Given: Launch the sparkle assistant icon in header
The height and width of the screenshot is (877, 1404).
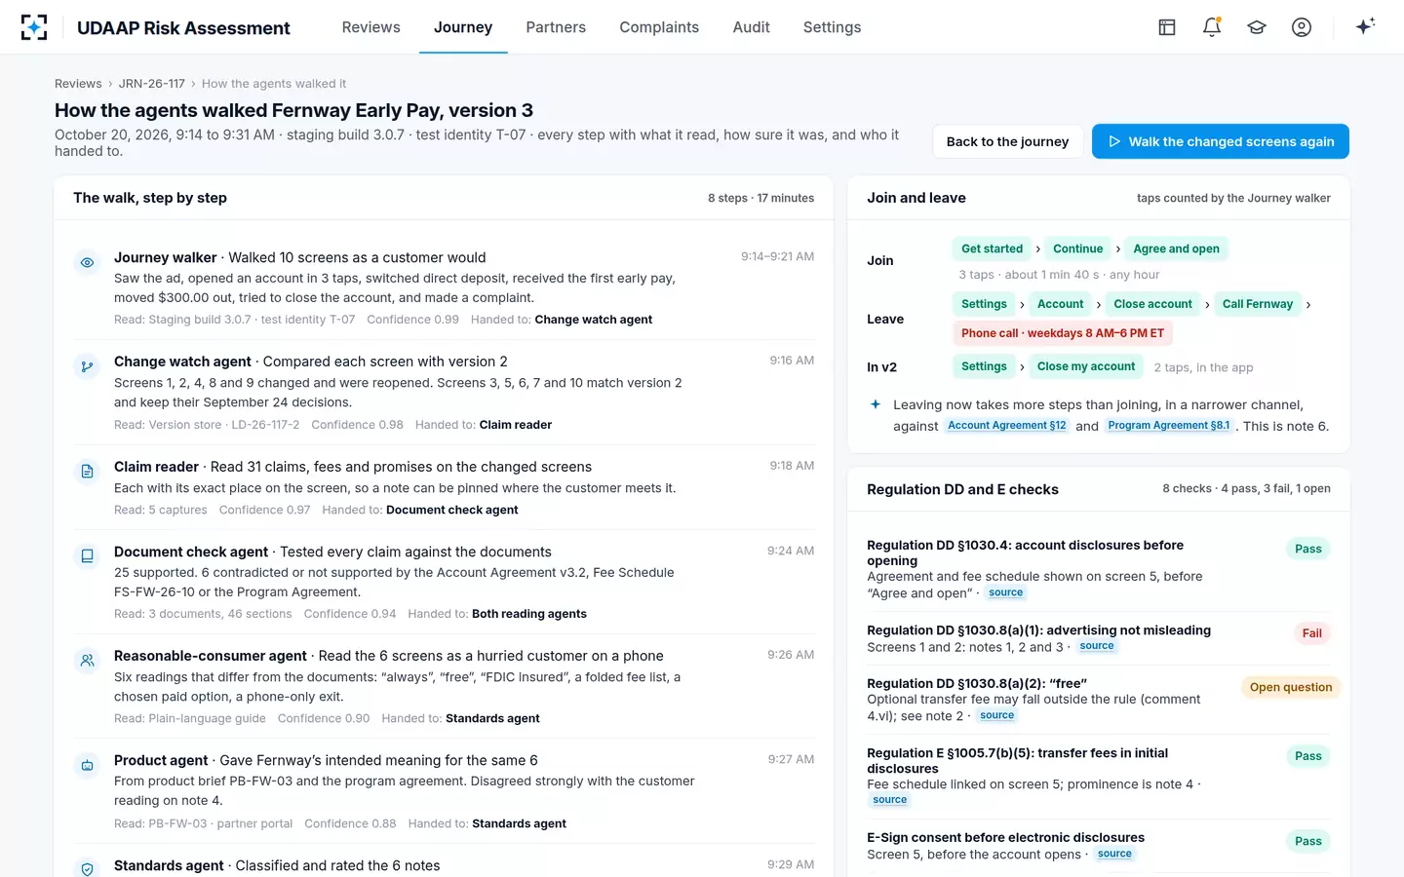Looking at the screenshot, I should (1365, 26).
